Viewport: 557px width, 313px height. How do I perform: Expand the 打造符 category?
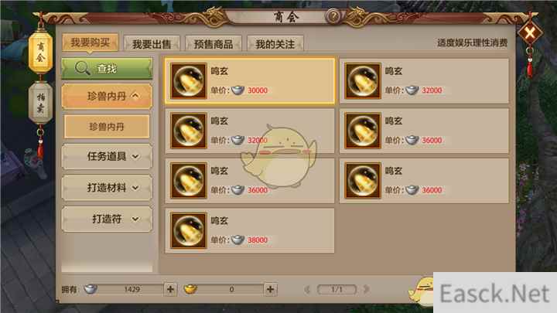tap(107, 219)
